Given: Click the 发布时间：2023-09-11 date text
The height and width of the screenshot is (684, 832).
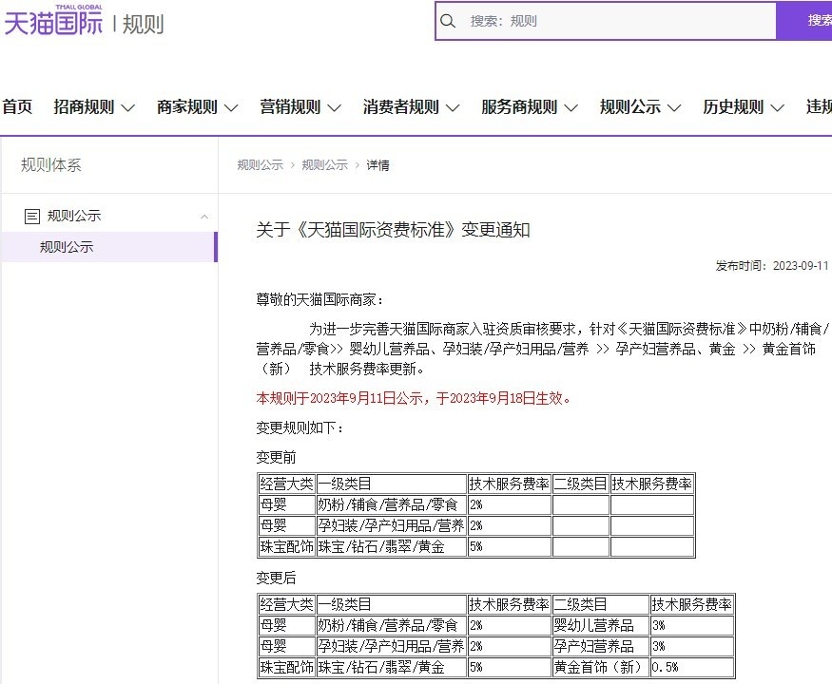Looking at the screenshot, I should click(772, 266).
